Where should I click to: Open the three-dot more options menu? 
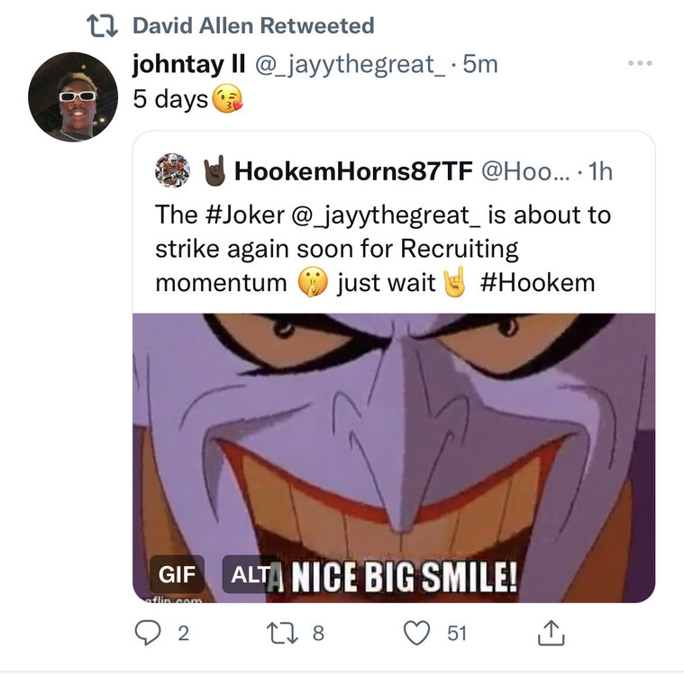tap(639, 64)
